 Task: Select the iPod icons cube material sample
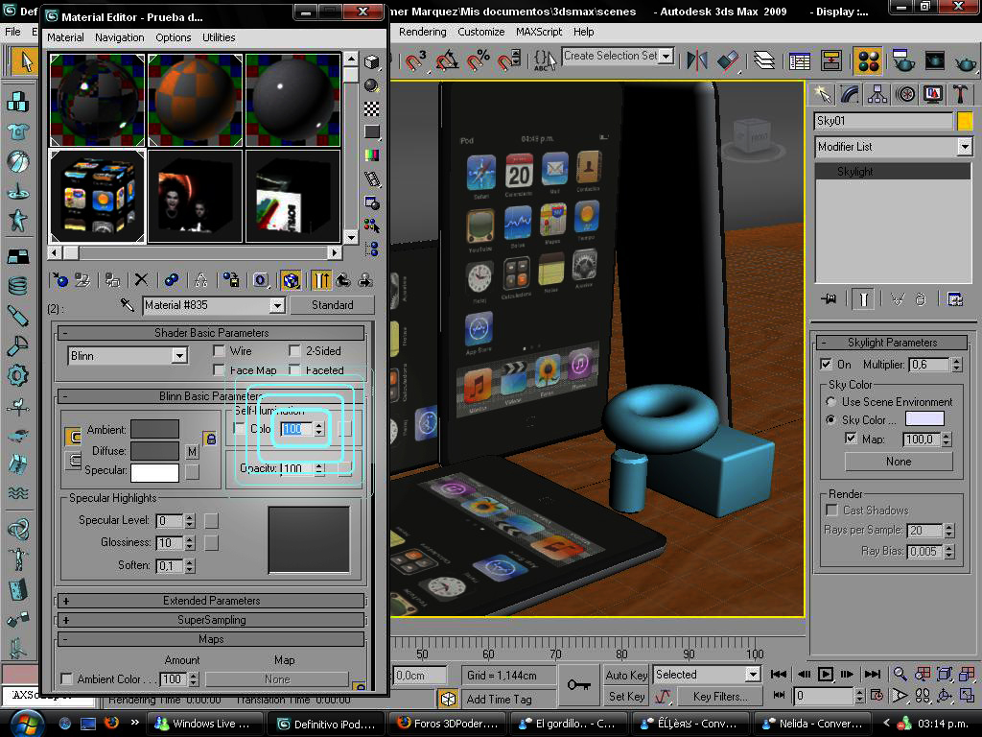click(x=97, y=196)
